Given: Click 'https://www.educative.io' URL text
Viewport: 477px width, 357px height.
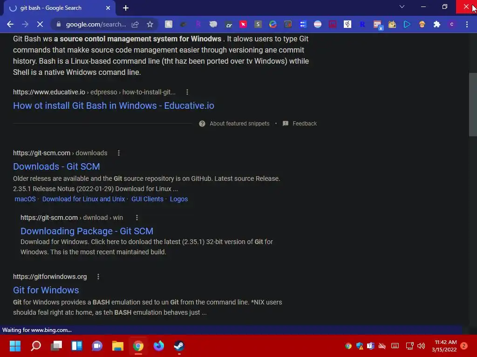Looking at the screenshot, I should (49, 92).
